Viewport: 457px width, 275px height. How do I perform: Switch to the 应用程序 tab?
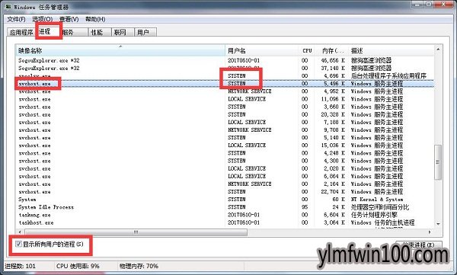click(21, 32)
